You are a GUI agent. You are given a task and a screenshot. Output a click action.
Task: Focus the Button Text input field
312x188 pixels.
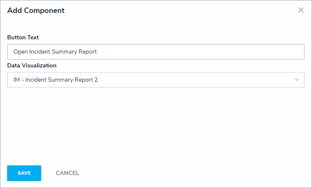pos(155,52)
